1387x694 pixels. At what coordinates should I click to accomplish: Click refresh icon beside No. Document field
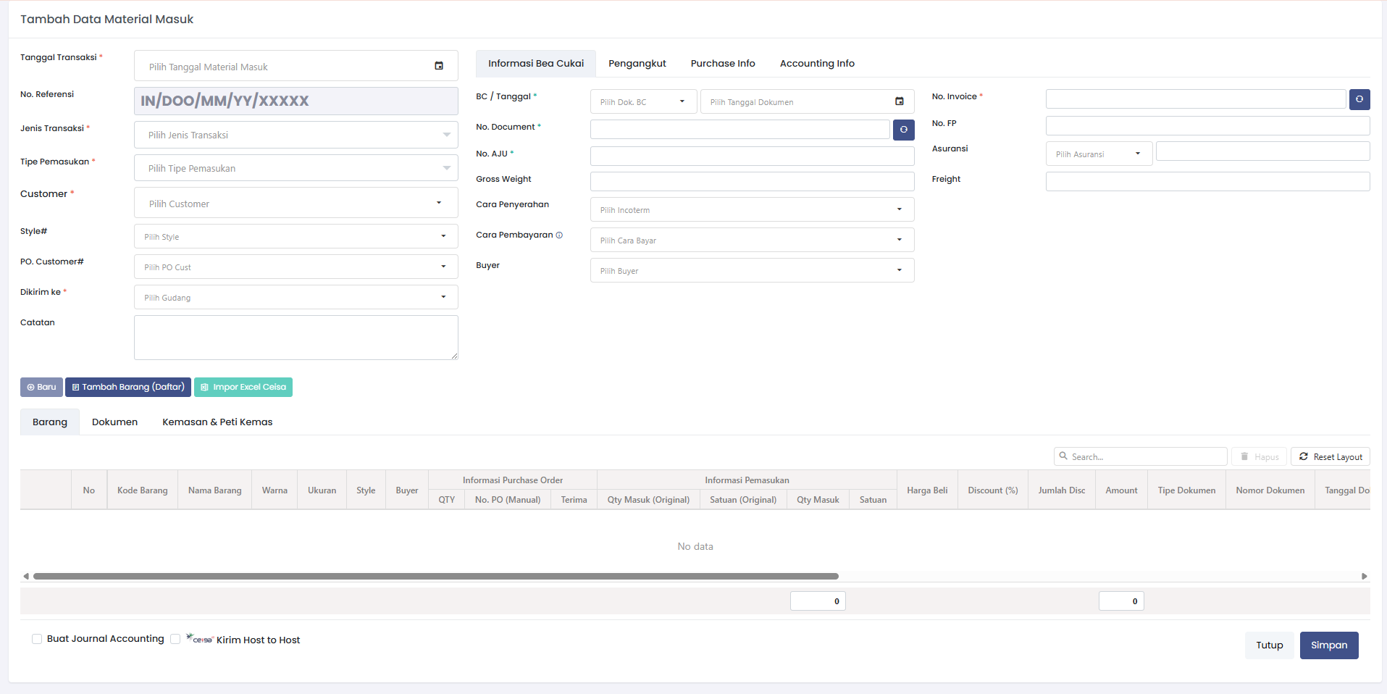(x=904, y=130)
